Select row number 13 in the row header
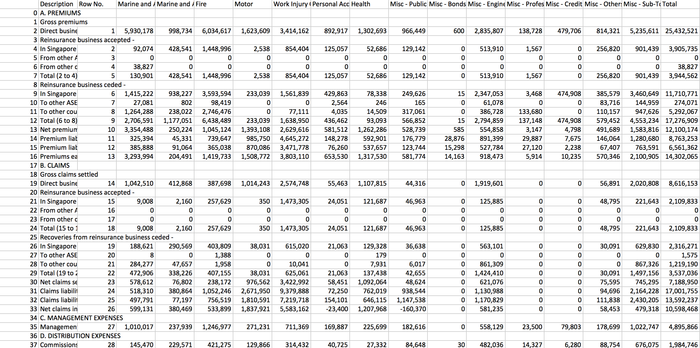The image size is (700, 348). pos(34,129)
